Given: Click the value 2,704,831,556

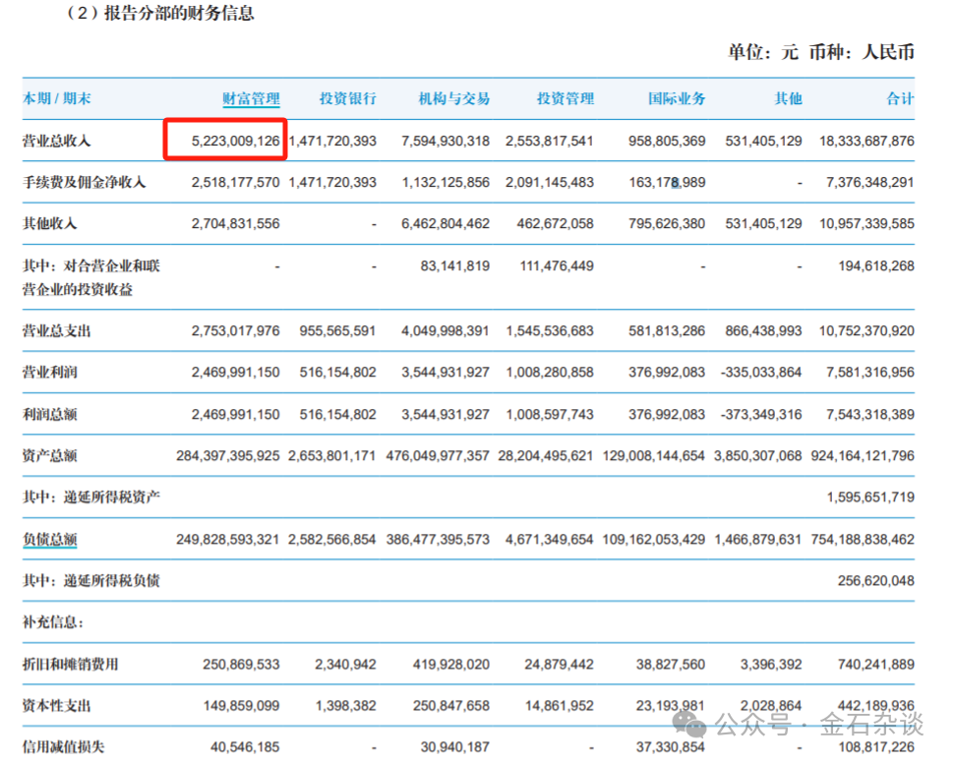Looking at the screenshot, I should 235,224.
